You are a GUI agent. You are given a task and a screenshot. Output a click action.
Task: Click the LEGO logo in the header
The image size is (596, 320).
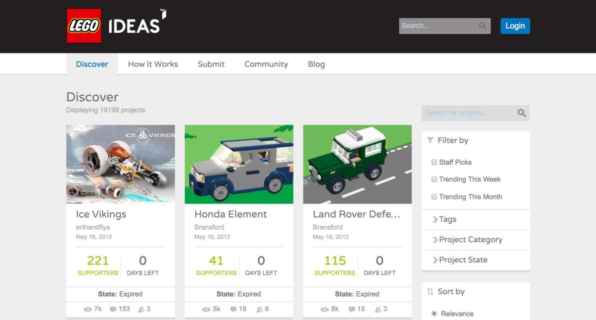(84, 26)
